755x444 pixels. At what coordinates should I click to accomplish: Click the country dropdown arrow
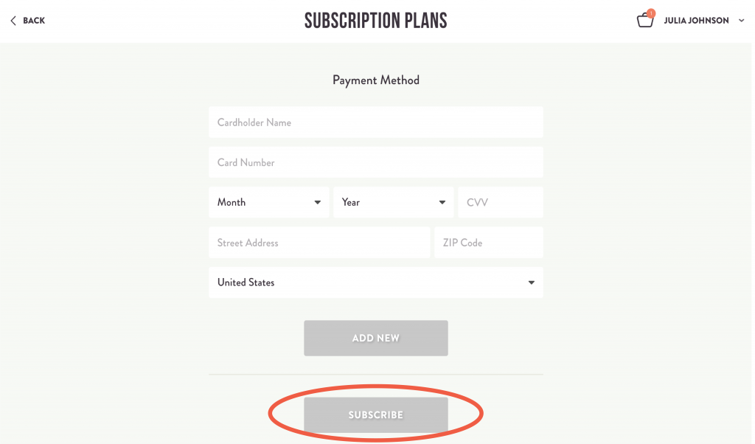click(x=531, y=282)
